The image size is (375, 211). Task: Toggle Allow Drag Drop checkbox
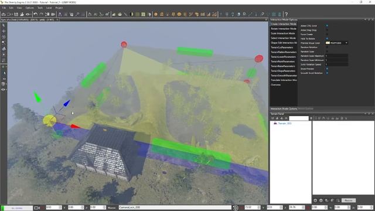[x=327, y=30]
